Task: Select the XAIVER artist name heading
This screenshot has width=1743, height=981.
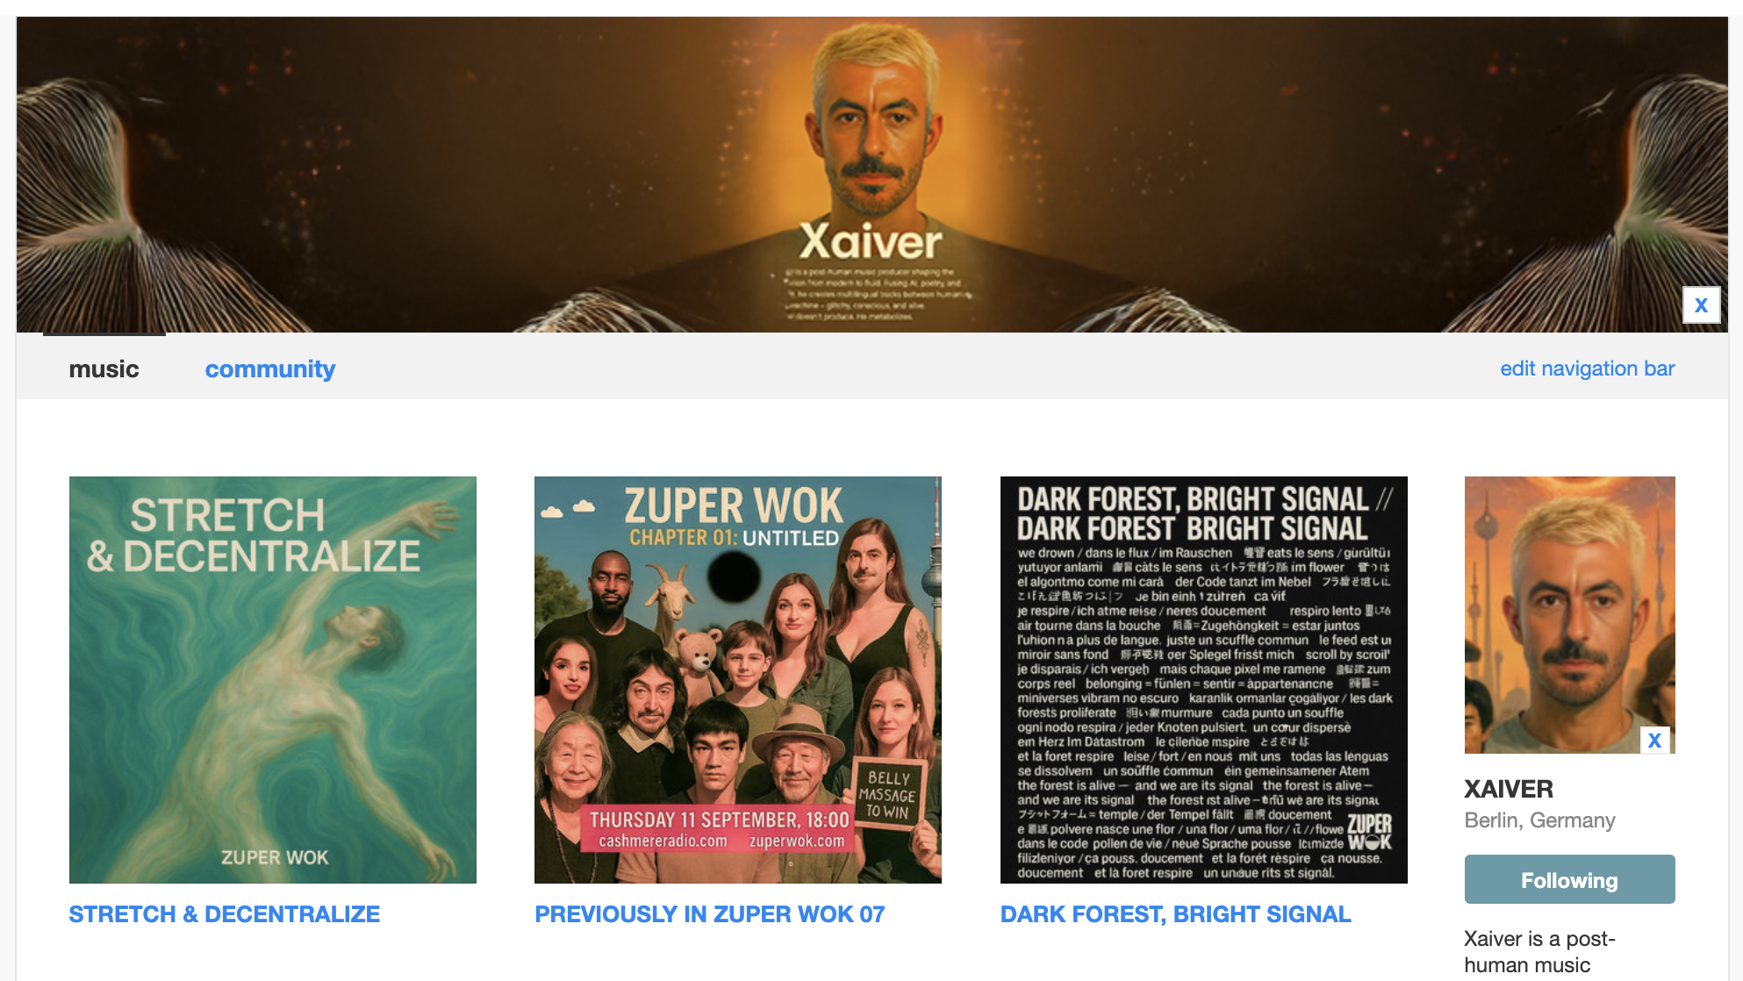Action: (1509, 789)
